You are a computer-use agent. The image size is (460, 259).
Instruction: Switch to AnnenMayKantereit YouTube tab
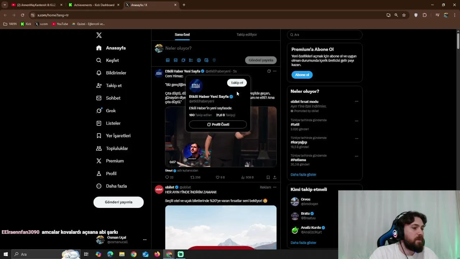click(37, 5)
